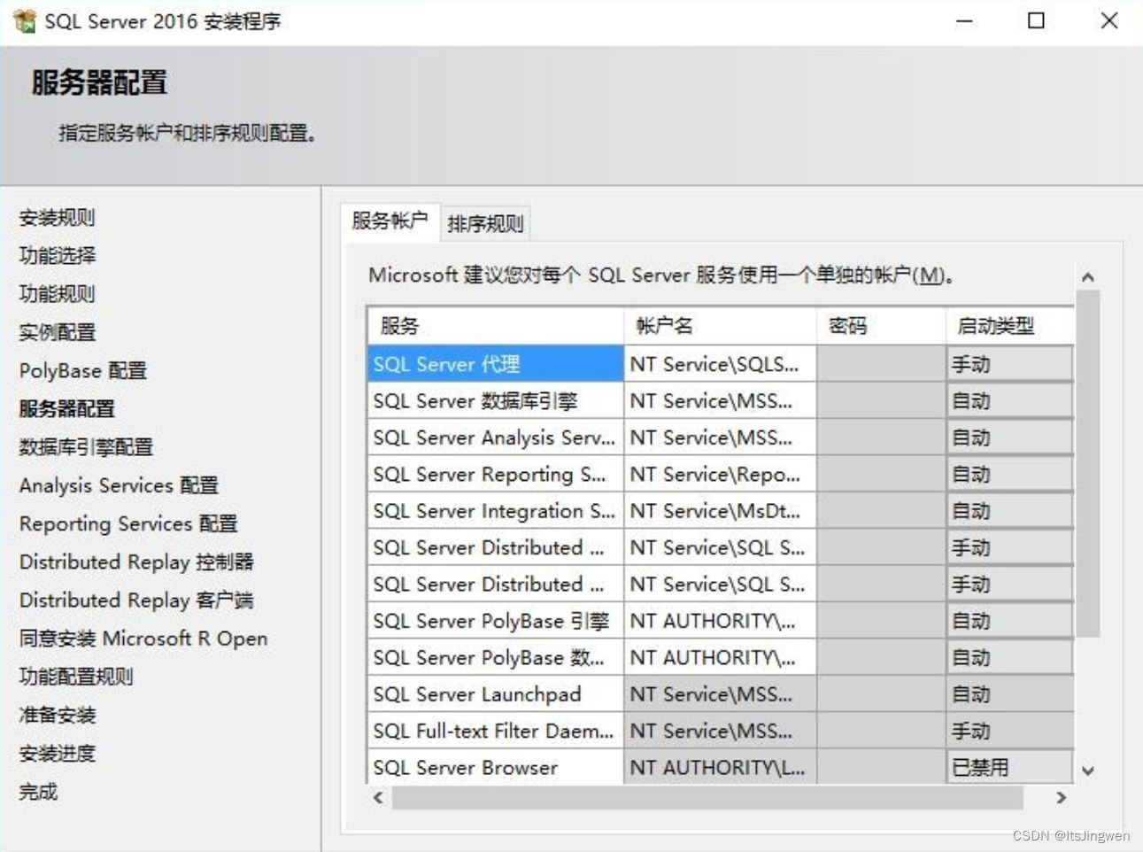Open startup type dropdown for SQL Server Browser
Screen dimensions: 1143x852
point(1009,768)
